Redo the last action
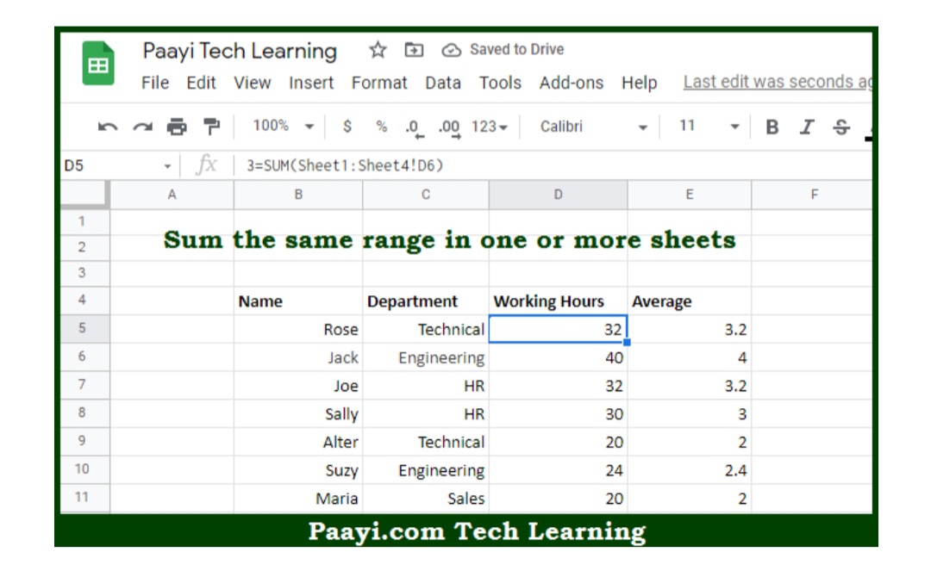Viewport: 931px width, 577px height. tap(142, 127)
